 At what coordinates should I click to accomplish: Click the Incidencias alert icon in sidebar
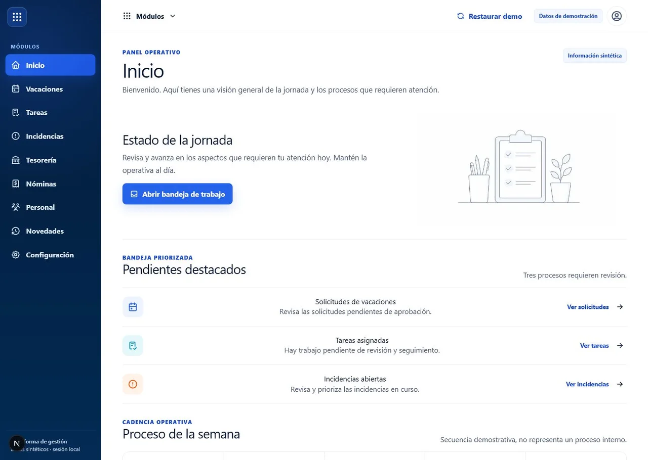[16, 136]
